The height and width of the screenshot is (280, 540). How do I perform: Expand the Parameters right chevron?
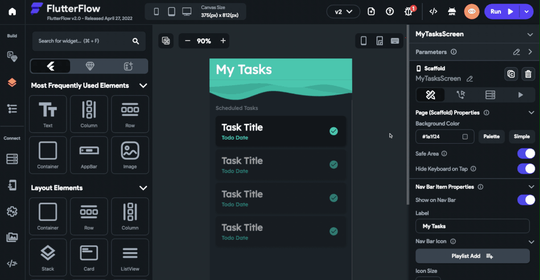530,52
